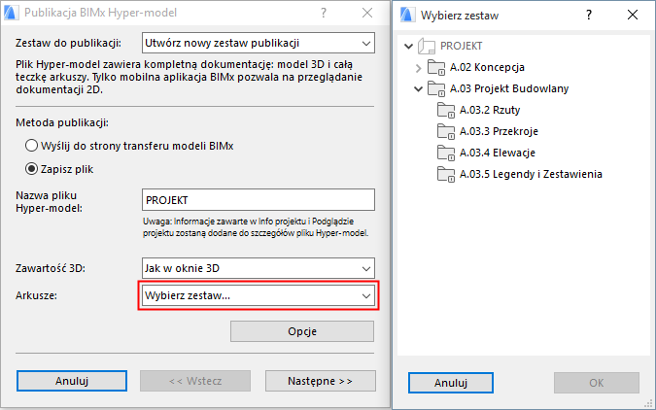Click the 'Następne >>' button

[321, 381]
